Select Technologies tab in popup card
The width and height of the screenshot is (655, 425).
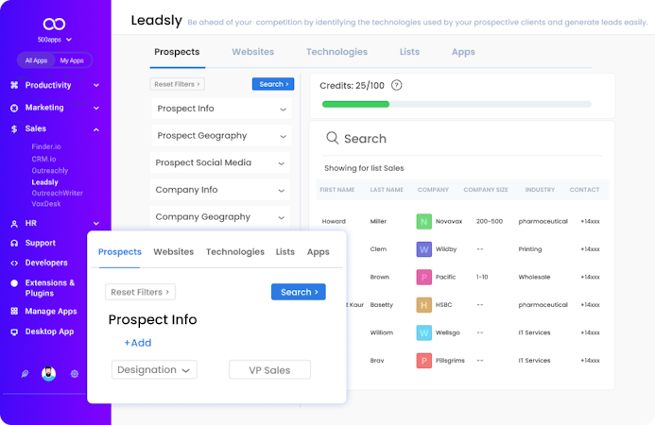point(234,252)
